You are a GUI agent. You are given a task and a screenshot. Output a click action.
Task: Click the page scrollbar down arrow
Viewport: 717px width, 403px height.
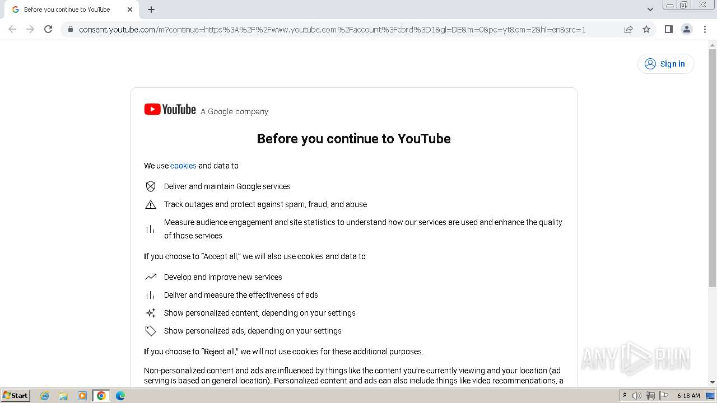click(x=712, y=382)
